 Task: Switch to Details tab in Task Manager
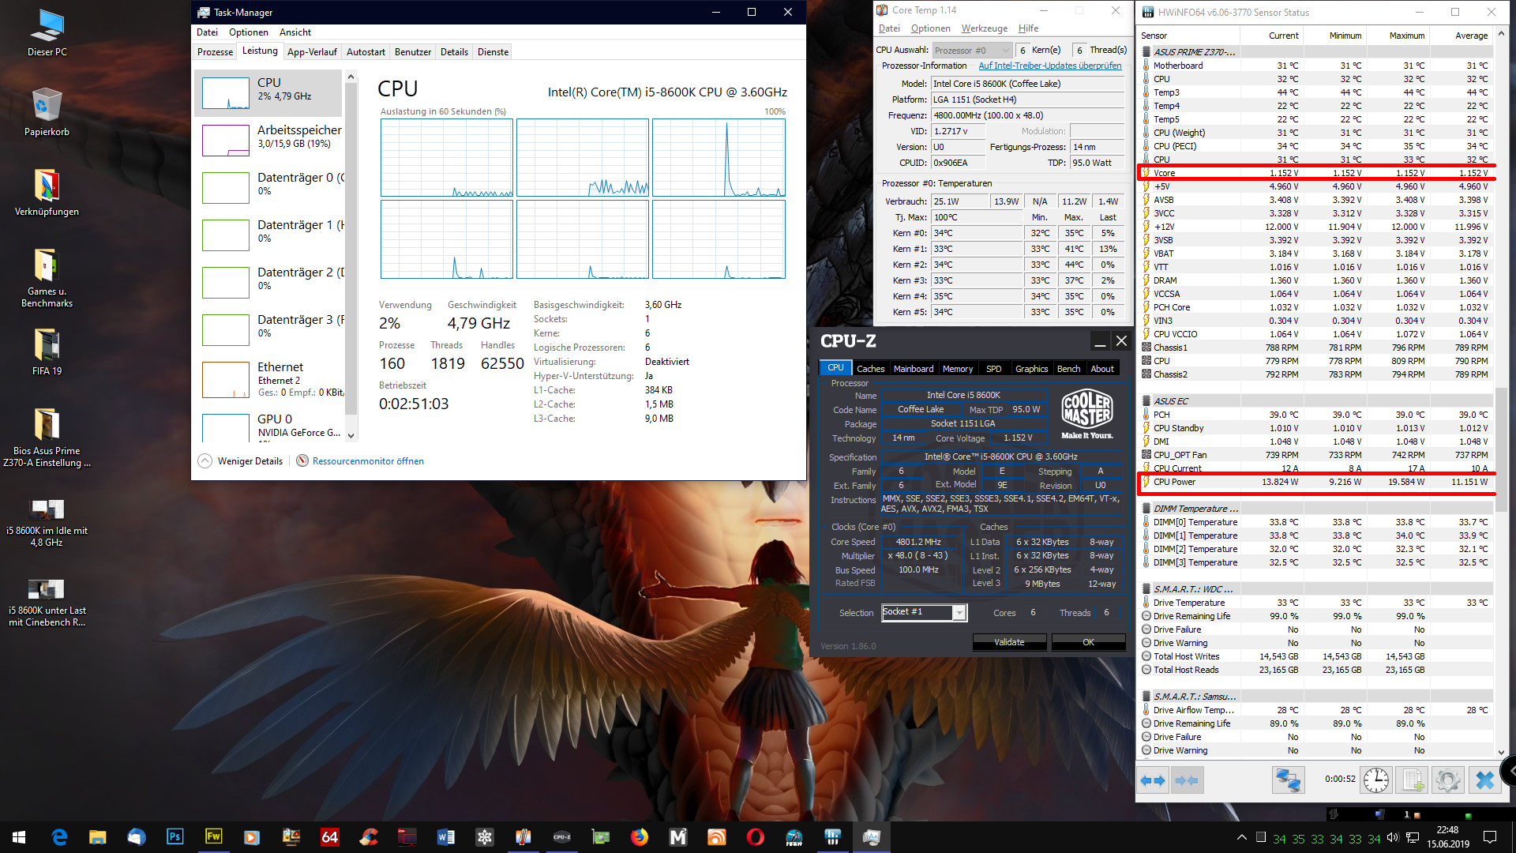[x=454, y=52]
